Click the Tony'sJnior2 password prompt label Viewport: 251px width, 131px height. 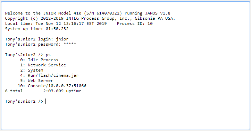(33, 44)
